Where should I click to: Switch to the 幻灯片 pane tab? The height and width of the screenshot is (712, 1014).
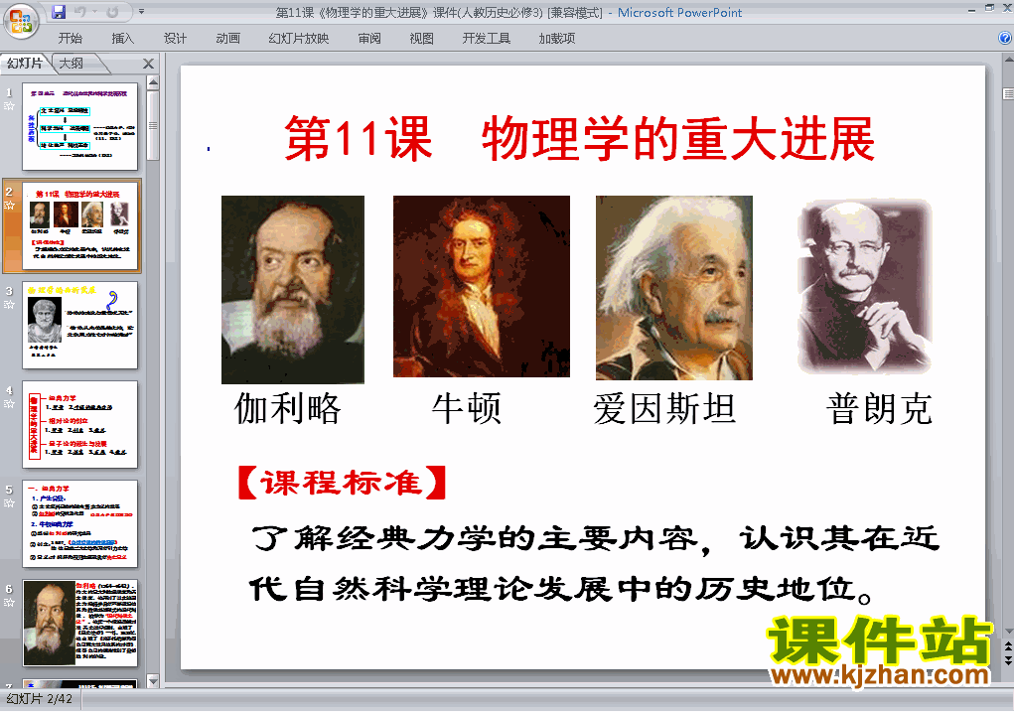(25, 64)
